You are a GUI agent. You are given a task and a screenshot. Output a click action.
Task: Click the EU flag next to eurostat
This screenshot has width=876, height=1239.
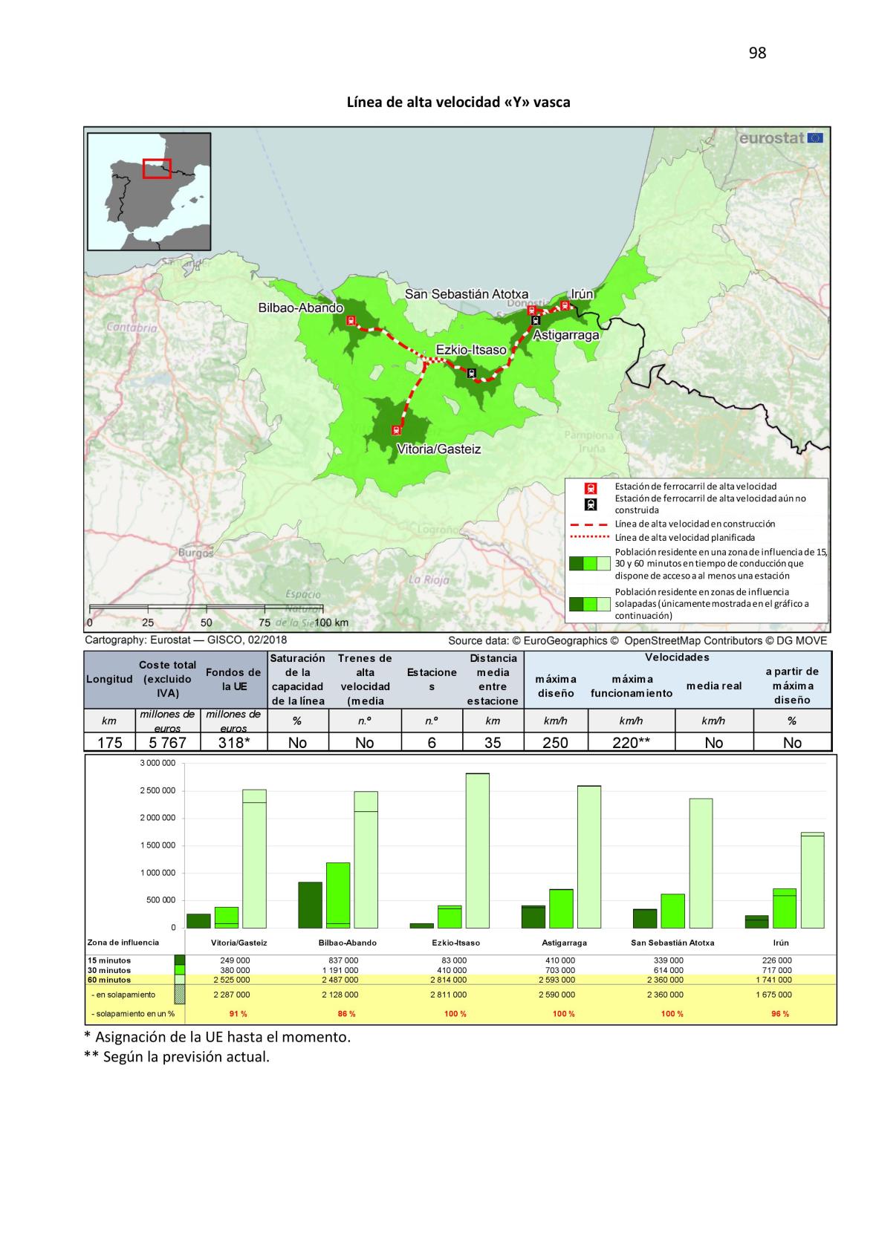pos(814,137)
